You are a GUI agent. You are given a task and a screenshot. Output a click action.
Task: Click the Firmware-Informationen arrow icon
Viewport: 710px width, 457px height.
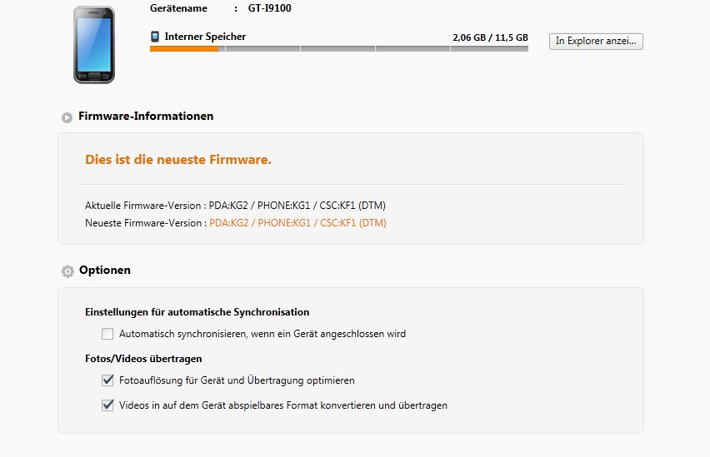[x=67, y=117]
